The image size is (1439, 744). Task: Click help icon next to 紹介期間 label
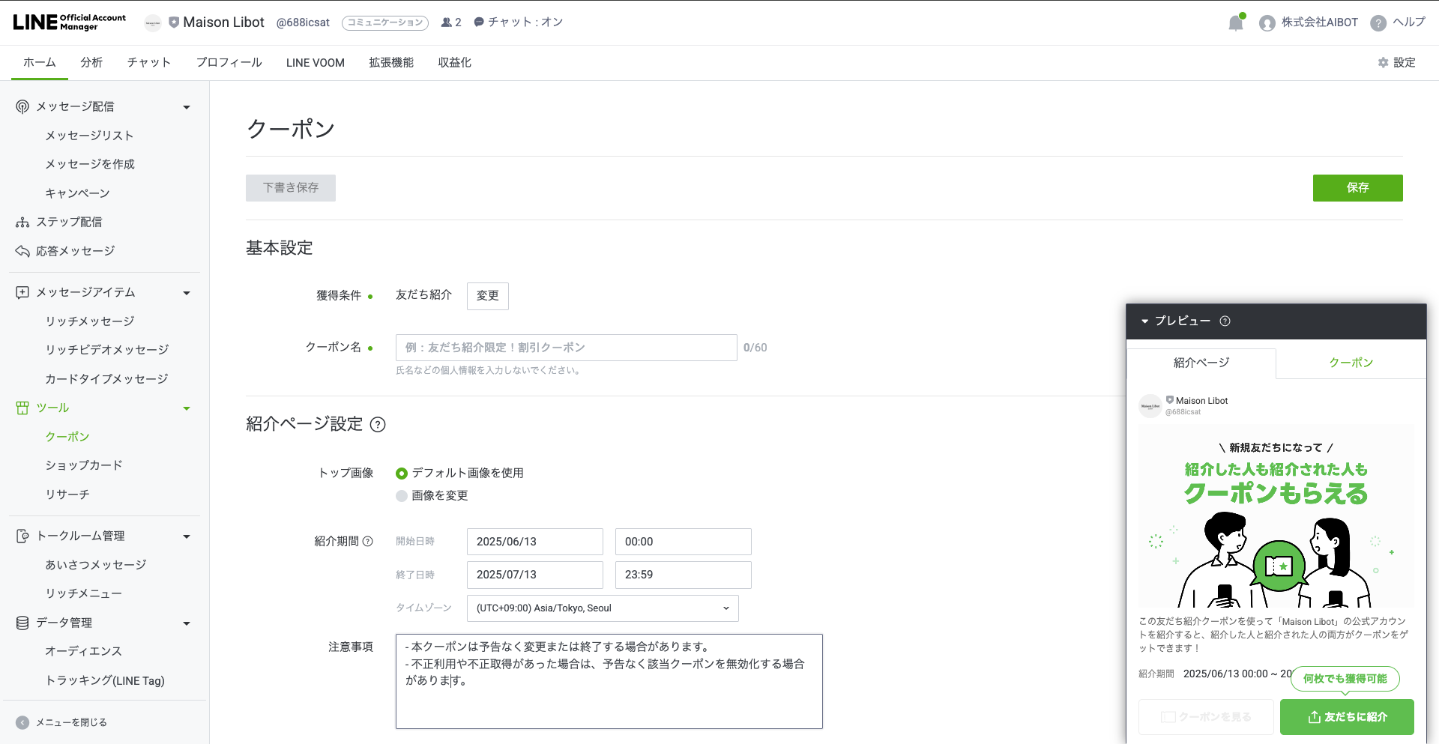coord(368,542)
